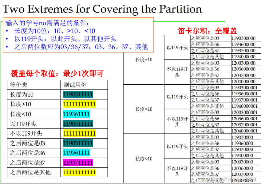
Task: Click the value 11936000001
Action: pos(244,94)
